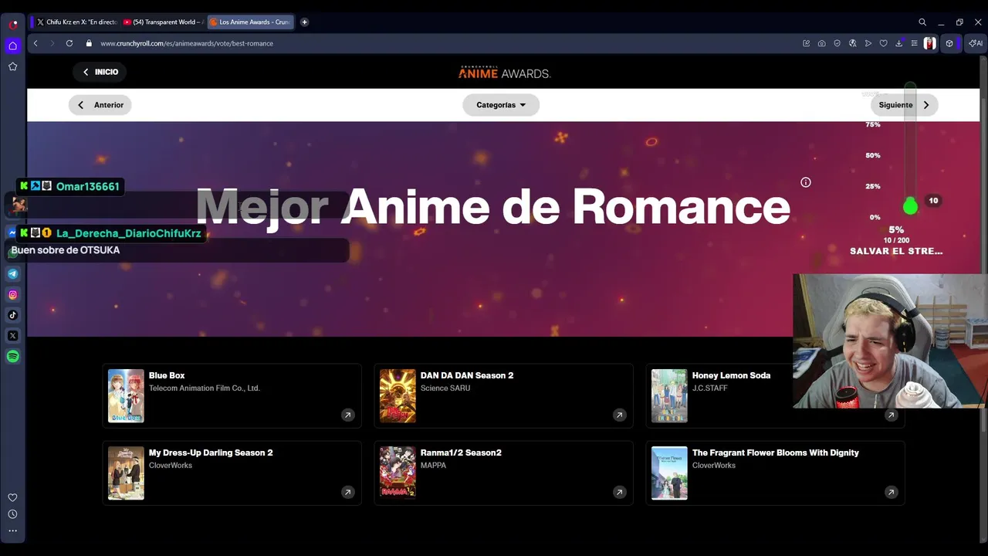Image resolution: width=988 pixels, height=556 pixels.
Task: Open the sidebar history clock icon
Action: tap(13, 514)
